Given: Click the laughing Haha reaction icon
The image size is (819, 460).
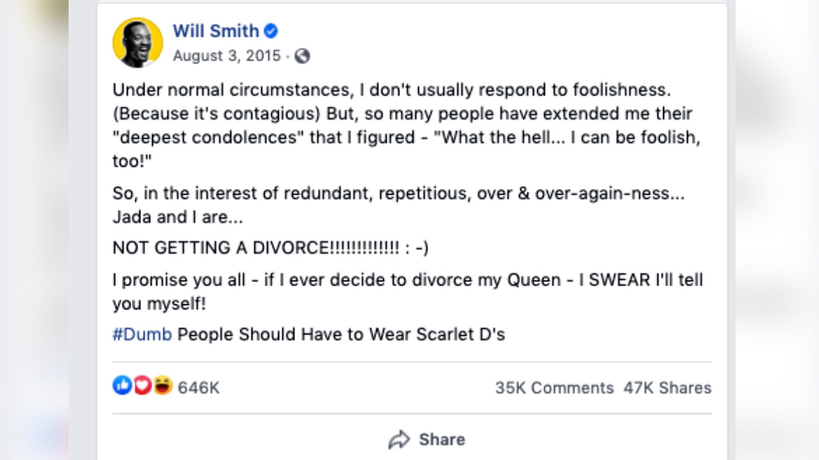Looking at the screenshot, I should (162, 385).
